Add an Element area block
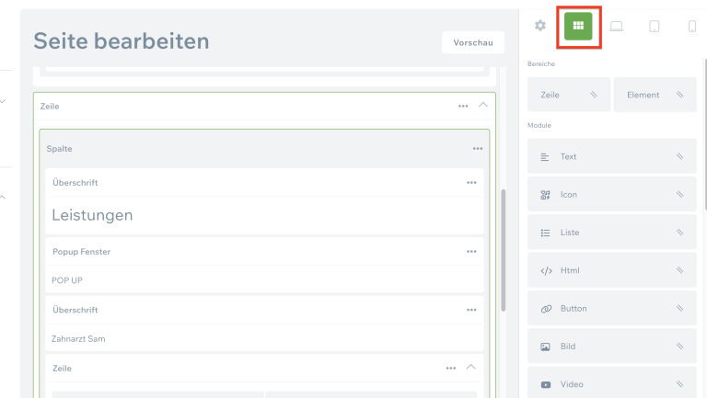 click(655, 95)
